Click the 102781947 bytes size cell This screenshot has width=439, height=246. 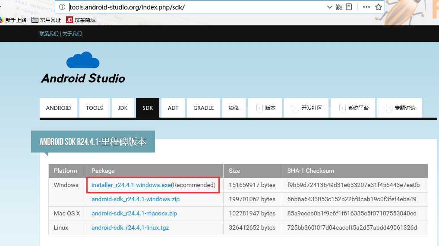[x=252, y=214]
